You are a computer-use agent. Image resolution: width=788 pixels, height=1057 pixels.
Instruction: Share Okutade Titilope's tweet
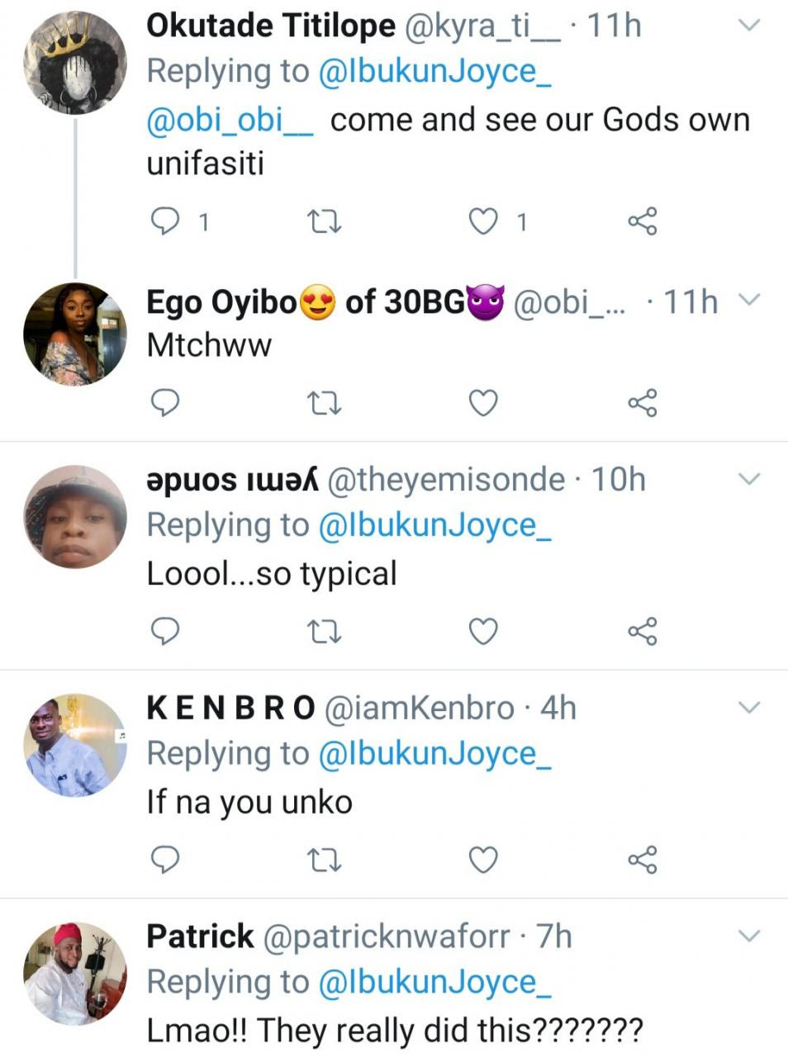pos(642,220)
